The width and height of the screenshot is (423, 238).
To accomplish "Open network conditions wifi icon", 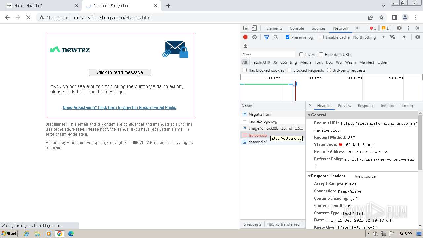I will (392, 37).
